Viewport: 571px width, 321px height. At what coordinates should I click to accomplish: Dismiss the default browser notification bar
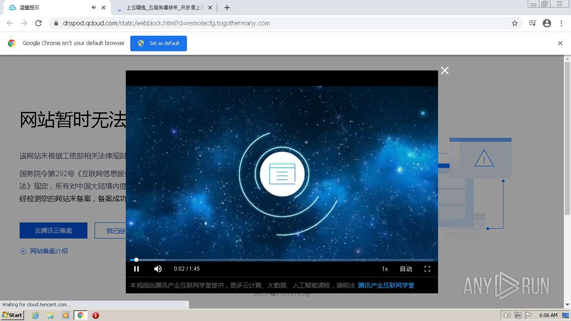[x=560, y=43]
